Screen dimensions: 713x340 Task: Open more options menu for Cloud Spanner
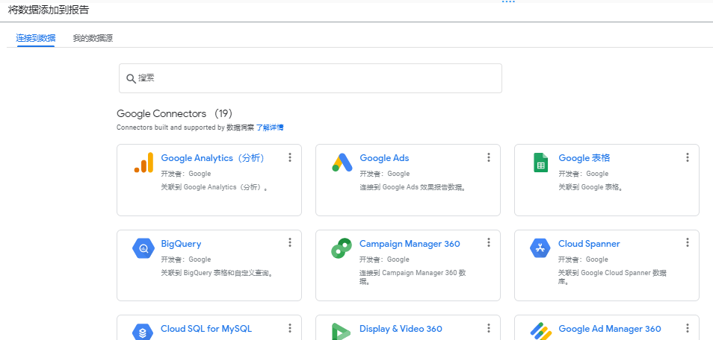[688, 243]
